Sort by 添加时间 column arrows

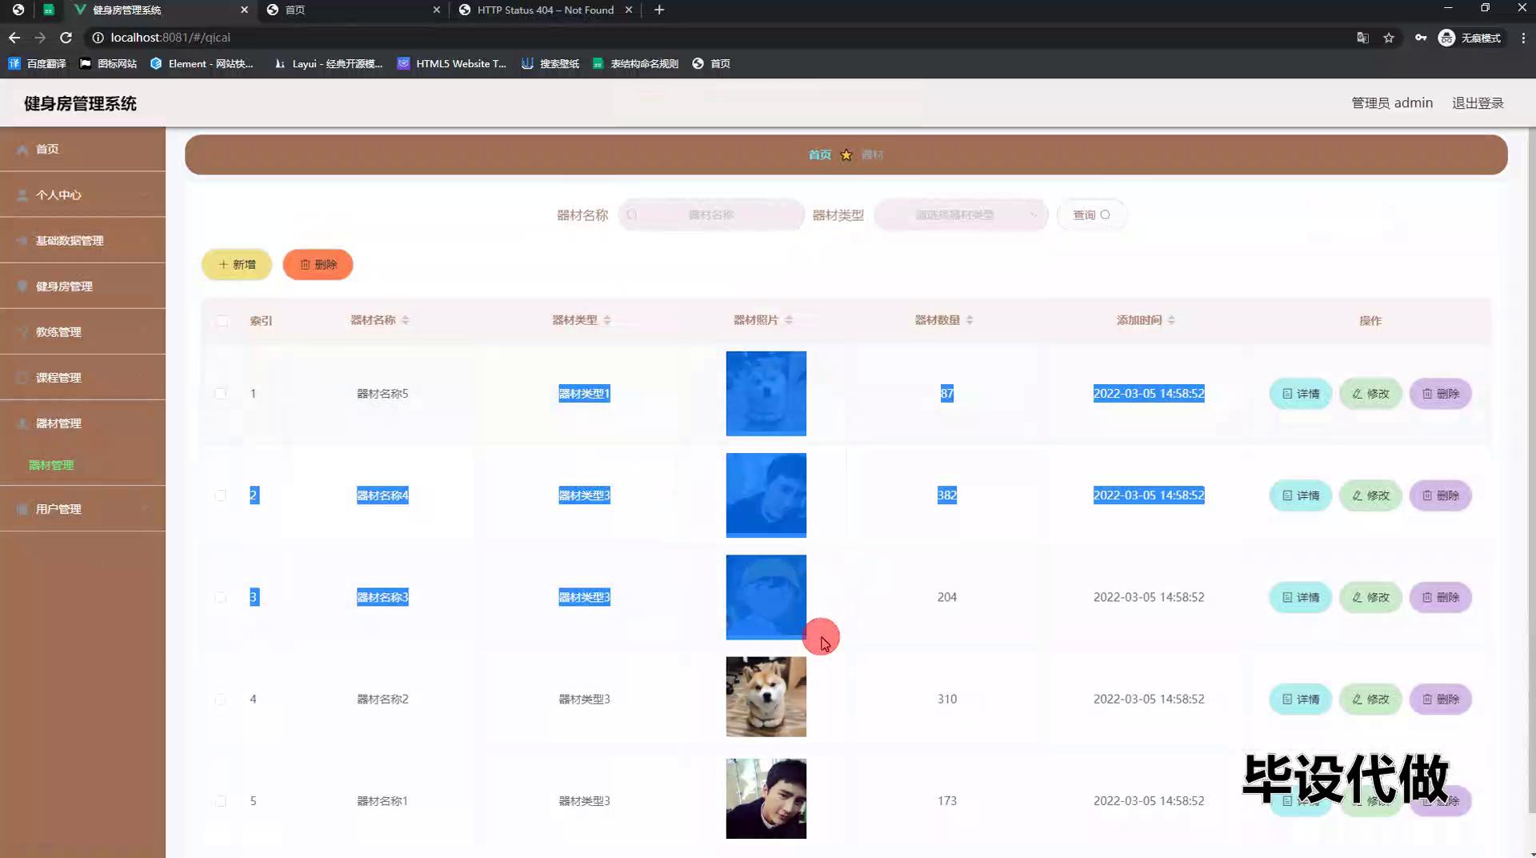[1171, 320]
